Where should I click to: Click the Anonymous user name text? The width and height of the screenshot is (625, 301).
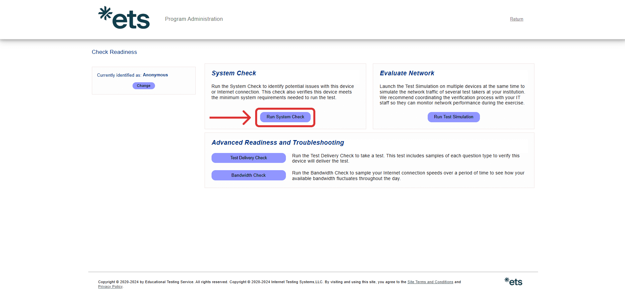pos(155,75)
